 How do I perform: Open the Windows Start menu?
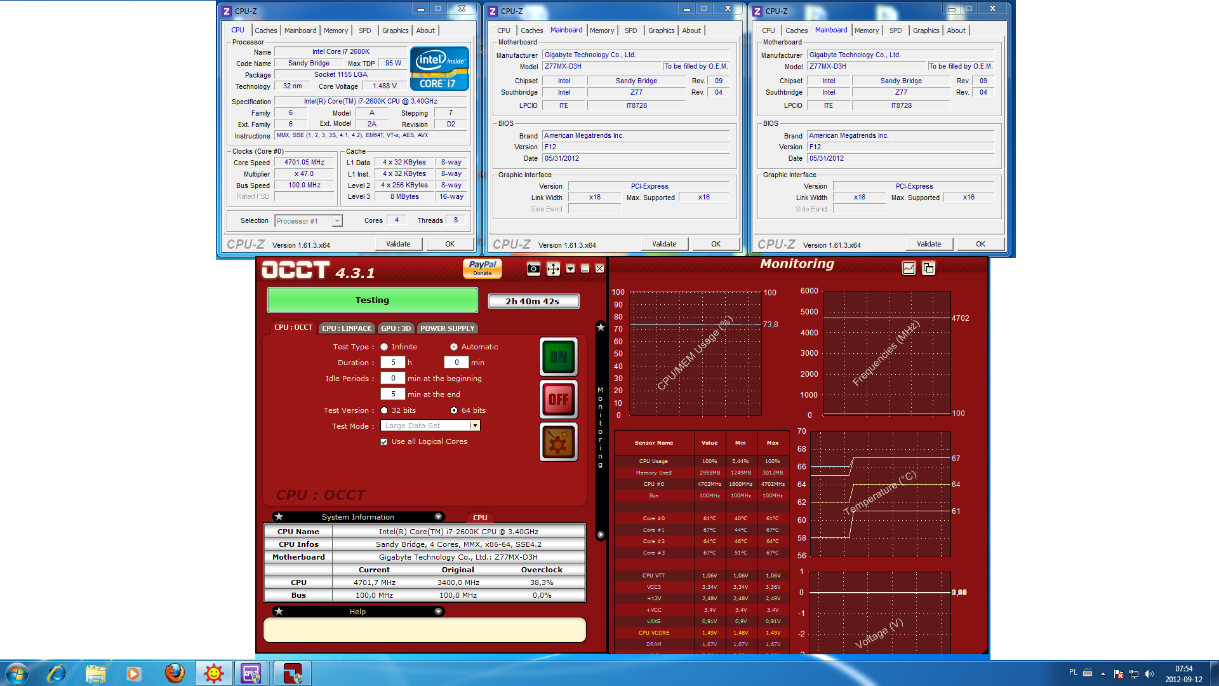tap(17, 673)
